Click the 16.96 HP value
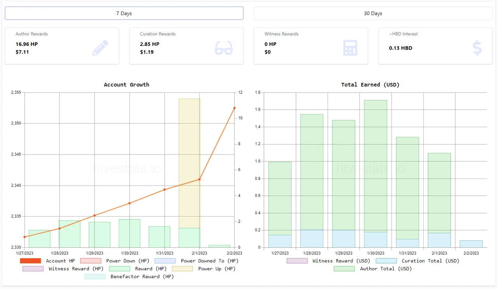498x289 pixels. click(27, 44)
